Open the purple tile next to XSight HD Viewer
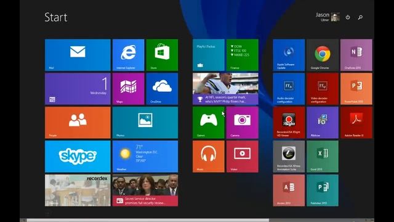The width and height of the screenshot is (394, 222). [323, 123]
